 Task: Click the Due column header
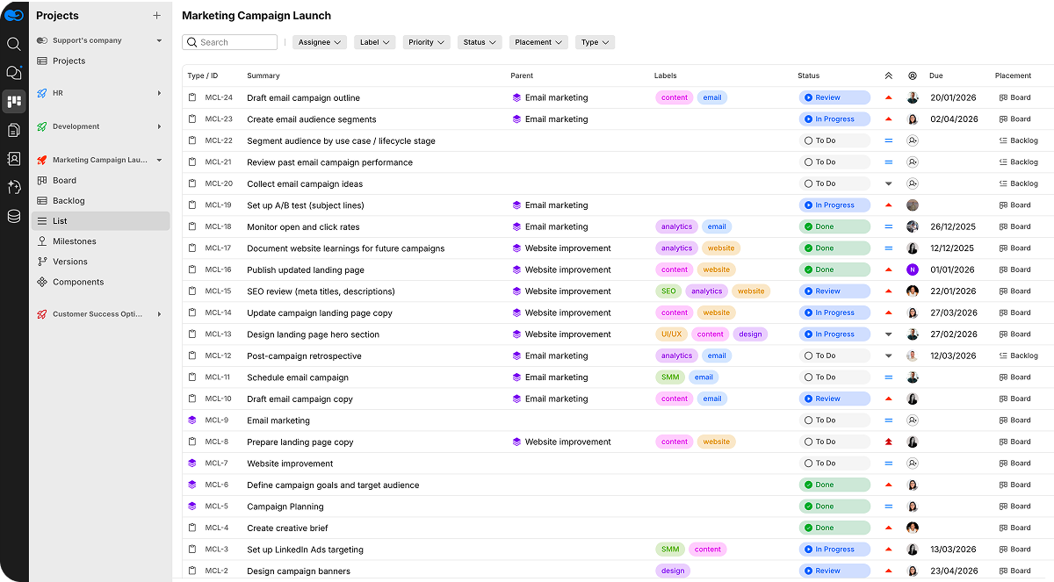pos(936,75)
